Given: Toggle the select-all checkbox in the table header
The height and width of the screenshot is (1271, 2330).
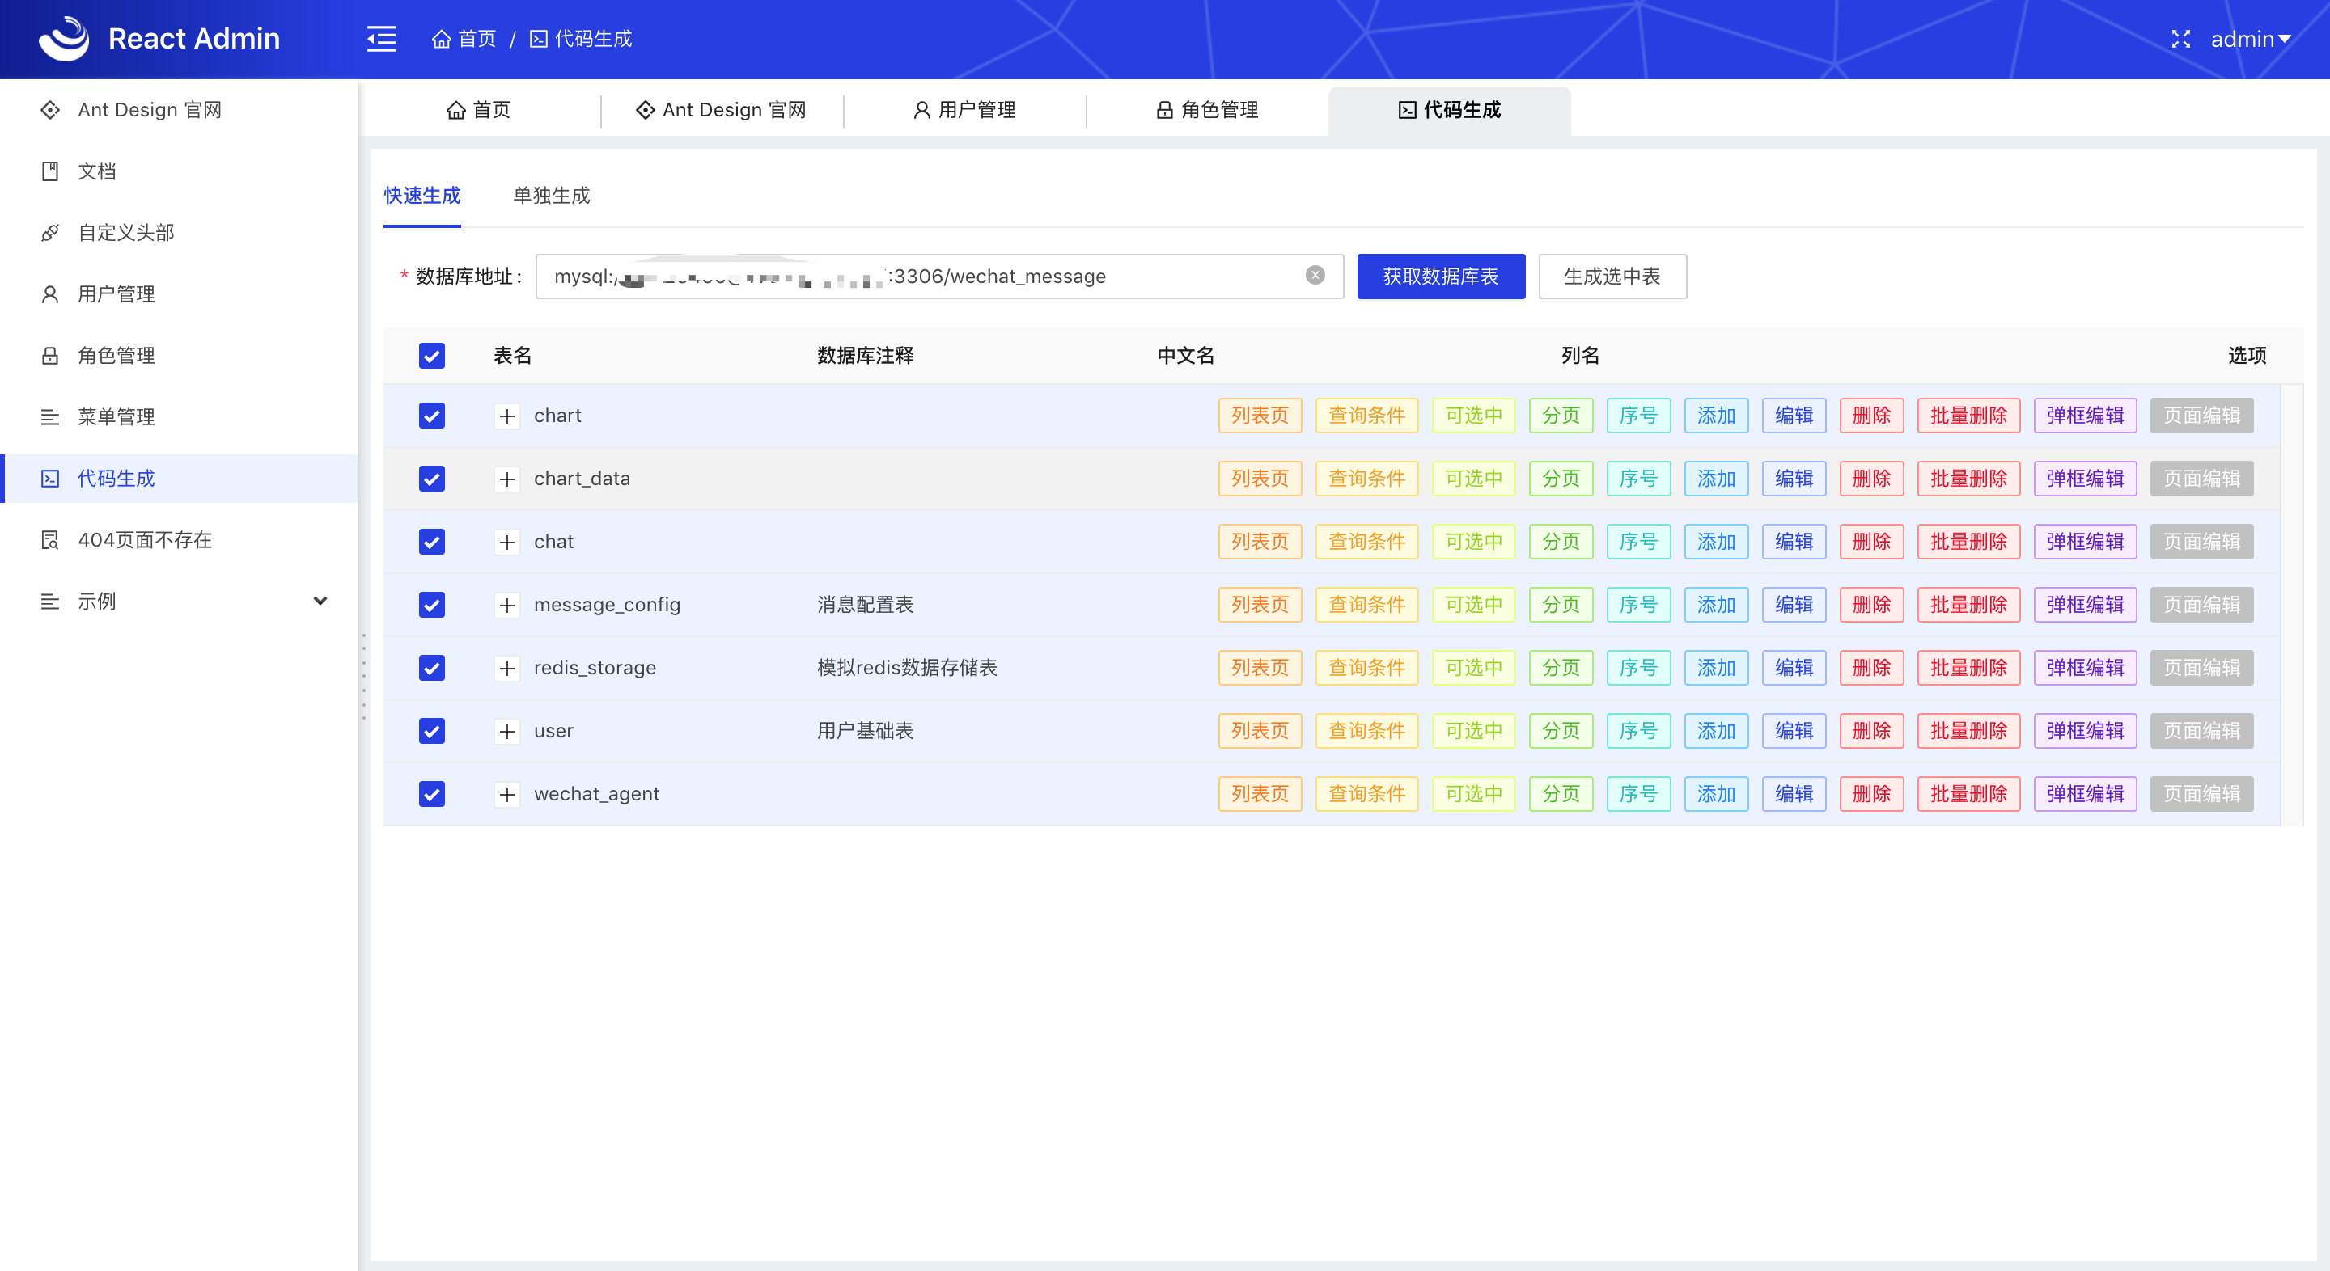Looking at the screenshot, I should pos(431,355).
